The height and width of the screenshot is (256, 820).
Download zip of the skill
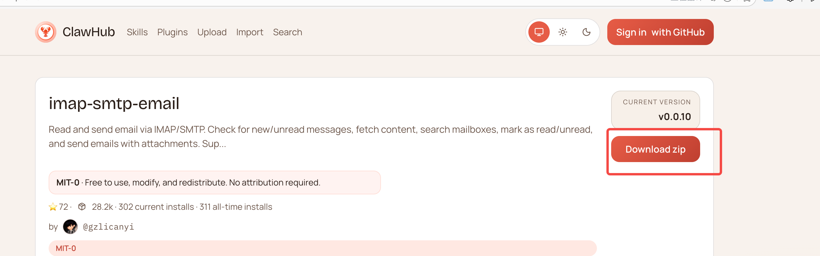[655, 149]
